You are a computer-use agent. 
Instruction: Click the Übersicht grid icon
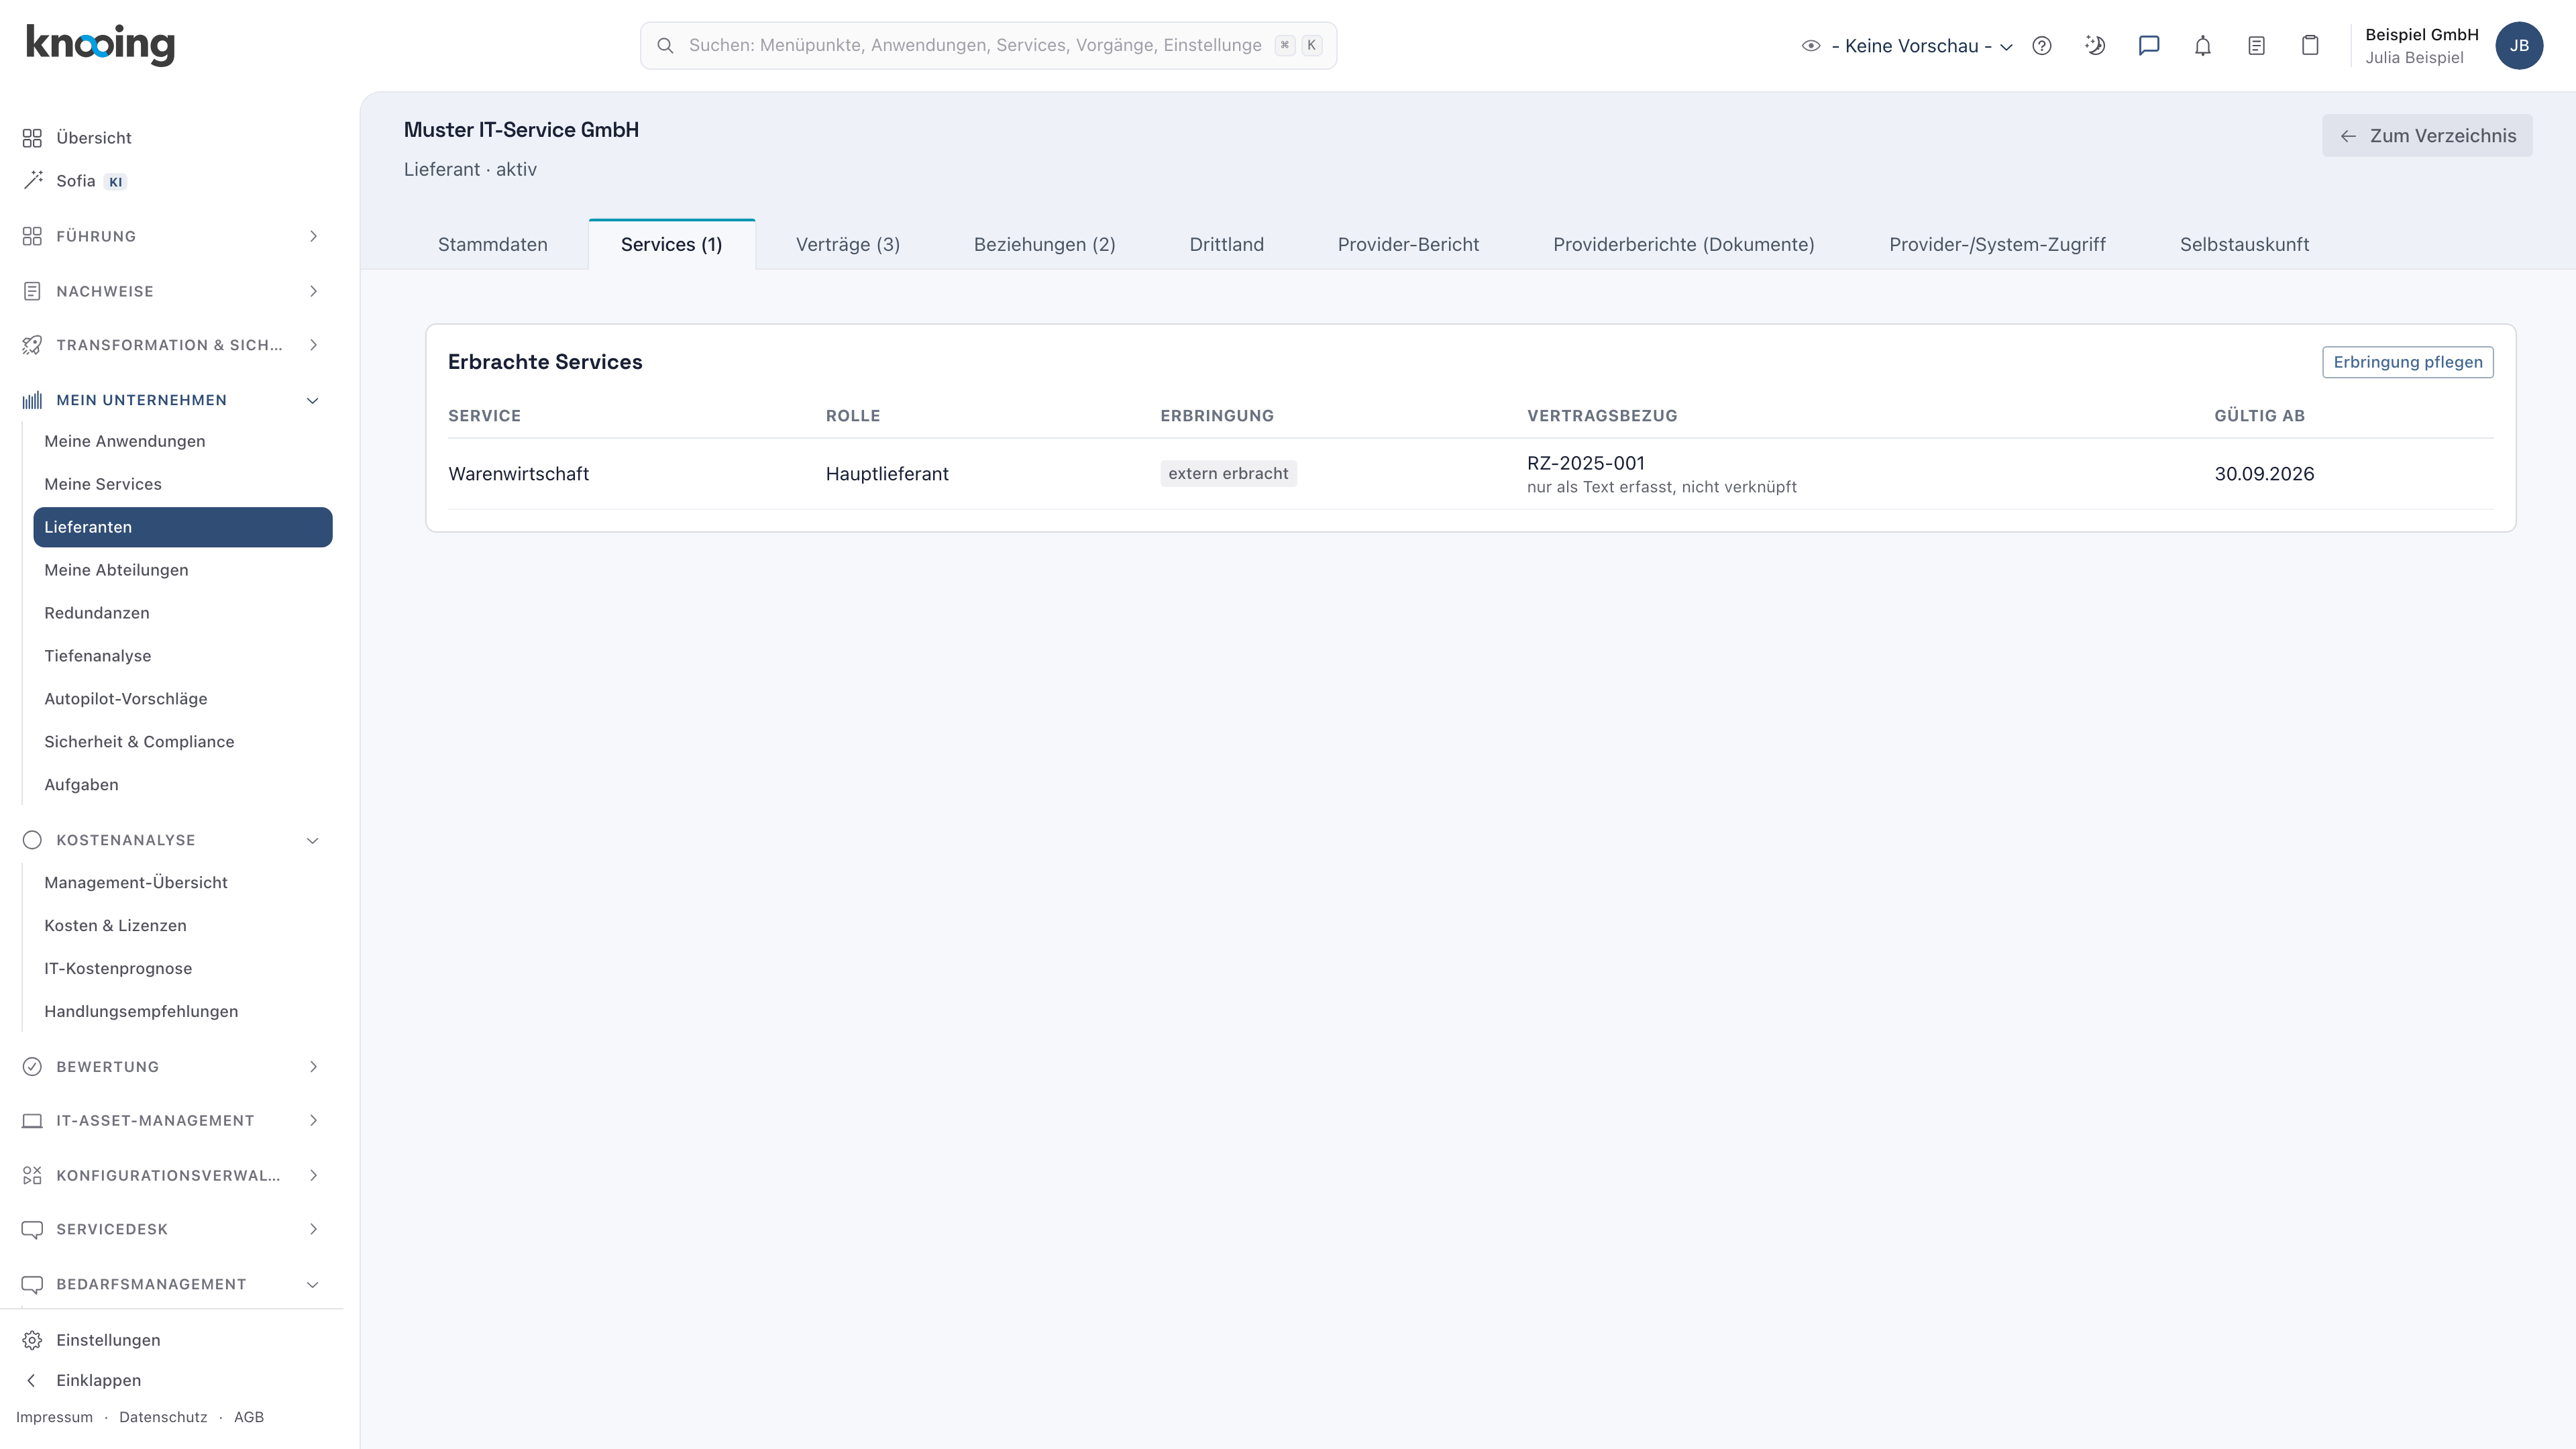[32, 138]
